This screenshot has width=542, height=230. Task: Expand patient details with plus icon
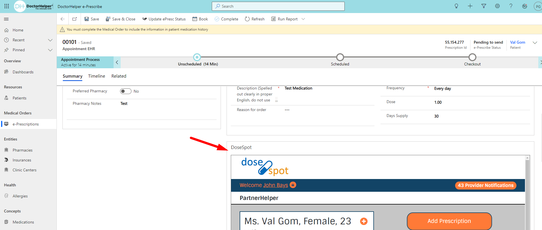coord(364,221)
